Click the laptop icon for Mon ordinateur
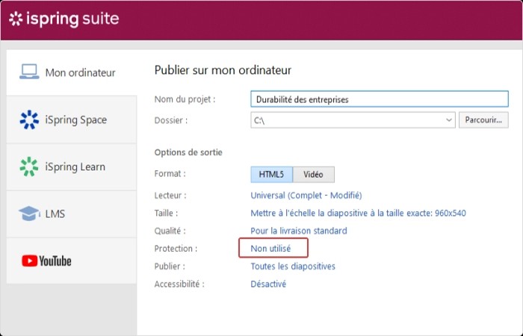The width and height of the screenshot is (523, 336). pos(29,72)
